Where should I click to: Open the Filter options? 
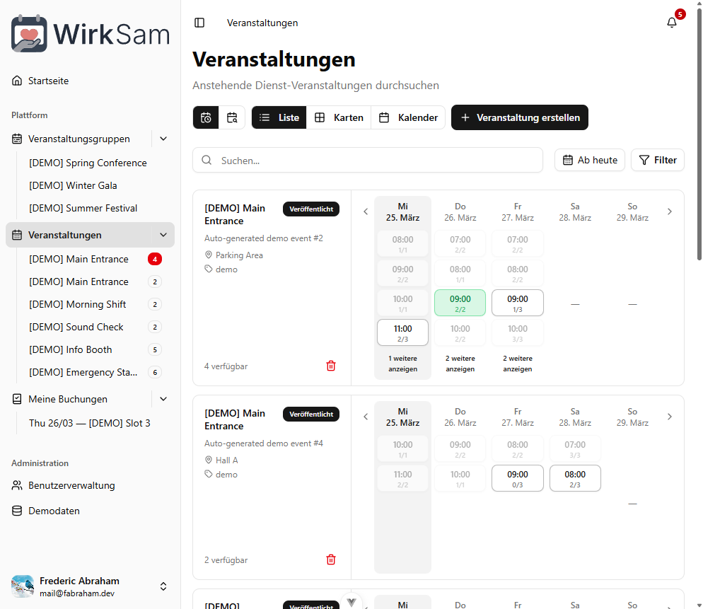(658, 160)
